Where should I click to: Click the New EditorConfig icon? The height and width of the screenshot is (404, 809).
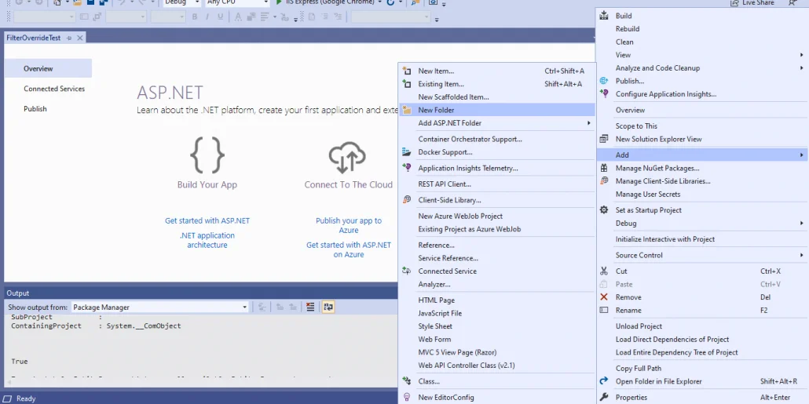407,397
